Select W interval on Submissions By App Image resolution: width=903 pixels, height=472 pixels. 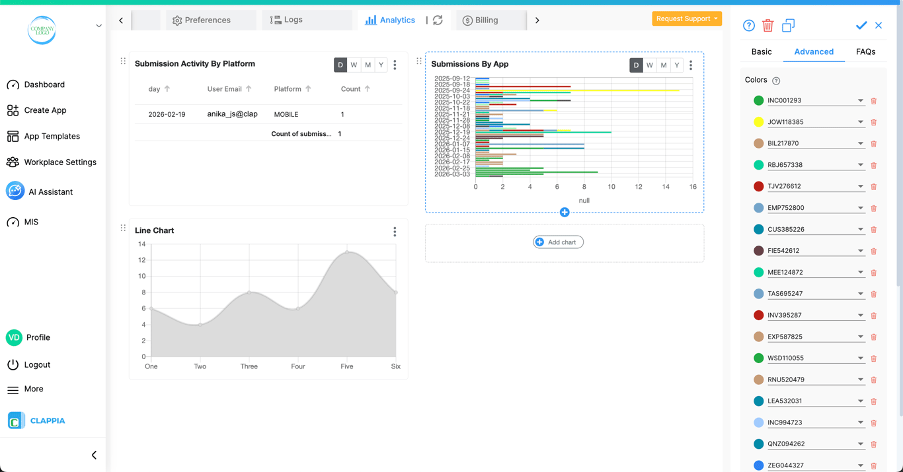650,65
